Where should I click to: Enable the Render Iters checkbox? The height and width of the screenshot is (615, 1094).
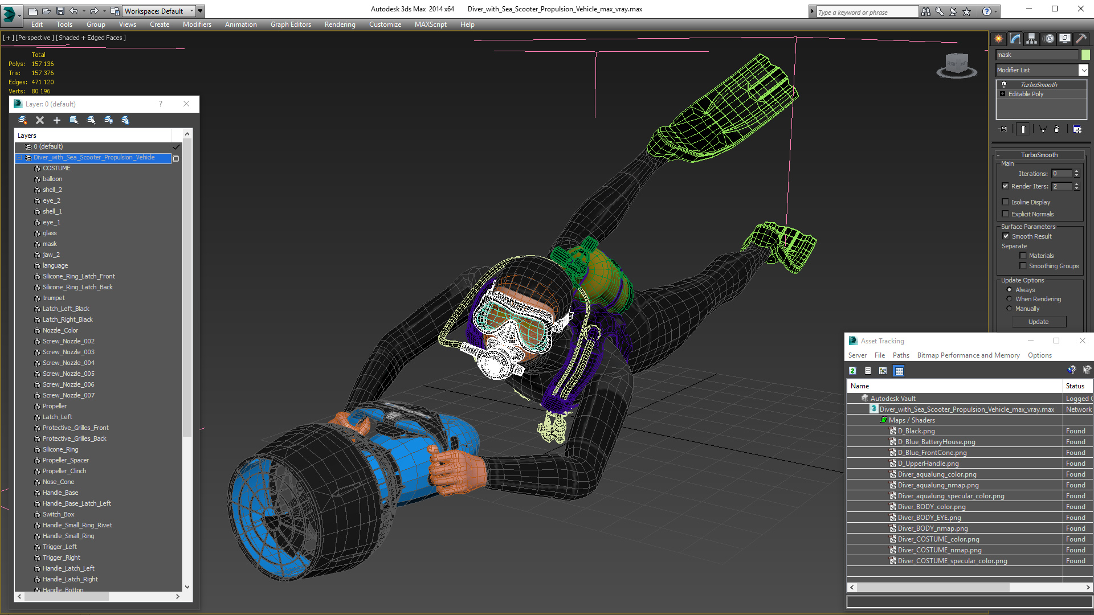click(x=1006, y=186)
